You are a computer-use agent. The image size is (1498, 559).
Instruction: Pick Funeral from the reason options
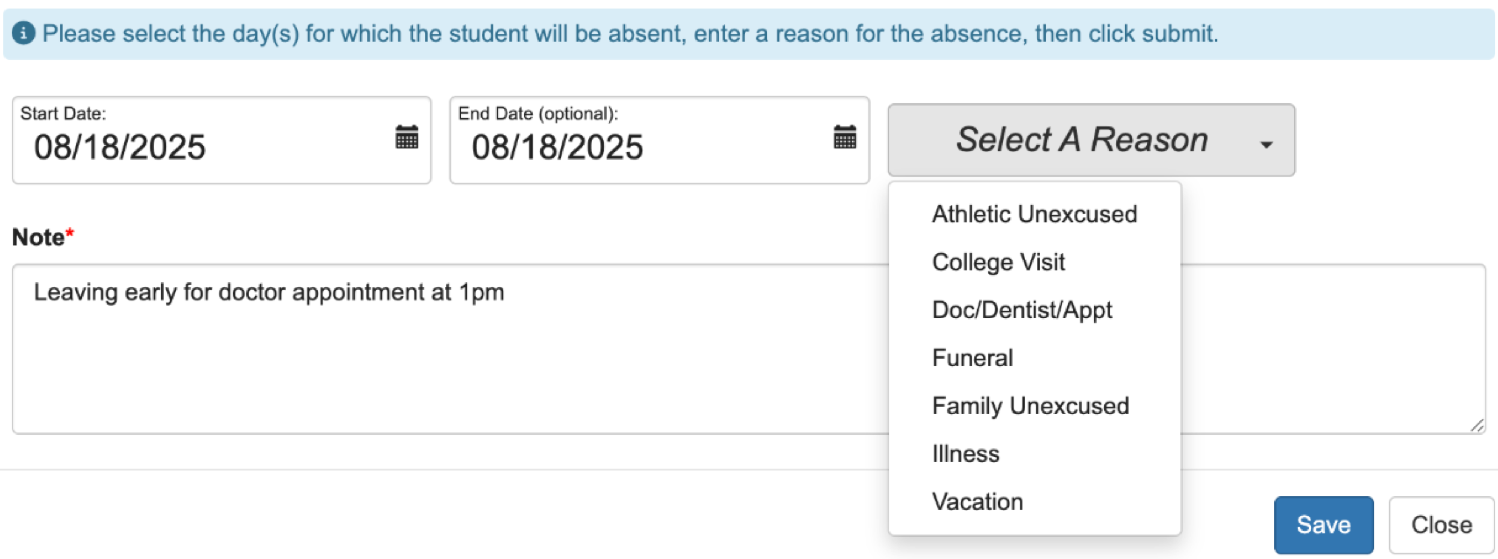coord(972,357)
